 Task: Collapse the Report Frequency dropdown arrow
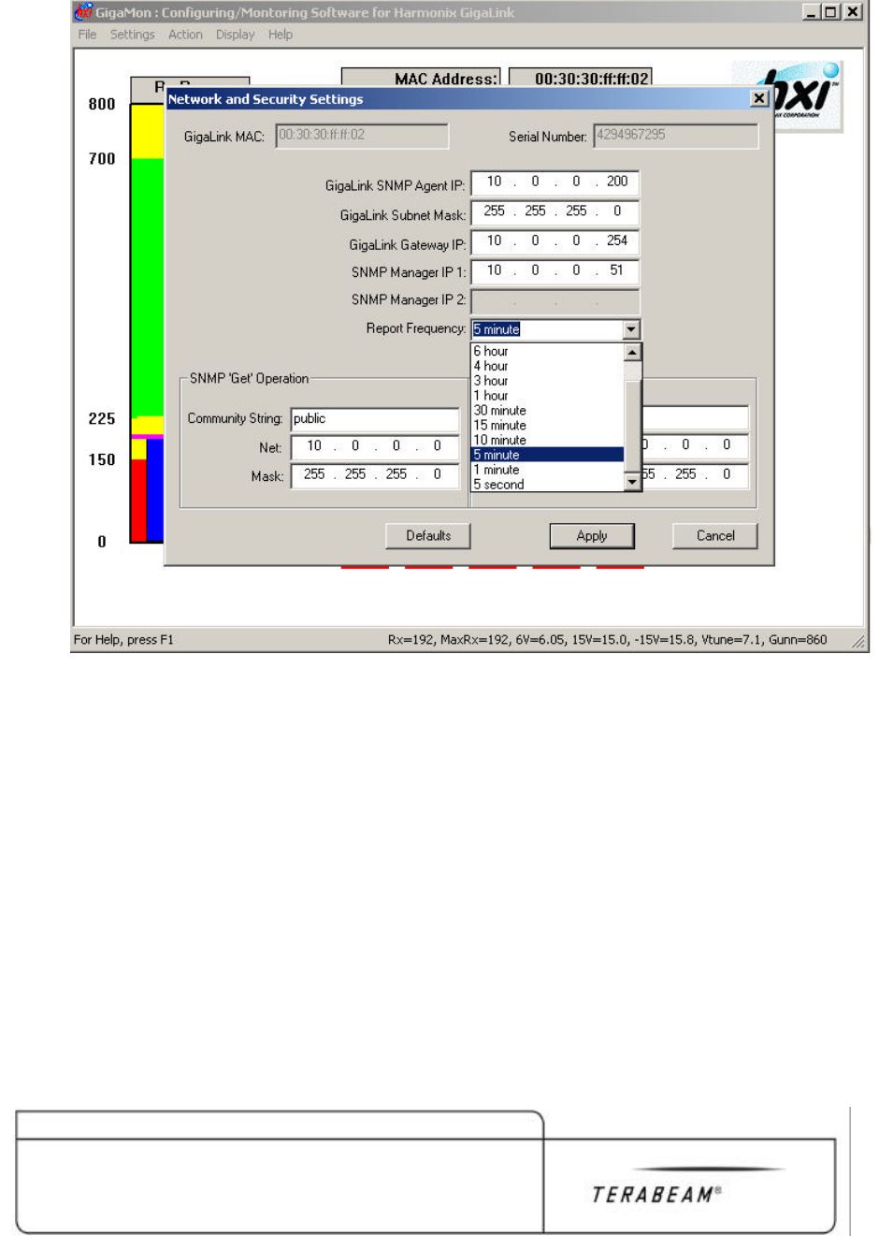pos(631,329)
